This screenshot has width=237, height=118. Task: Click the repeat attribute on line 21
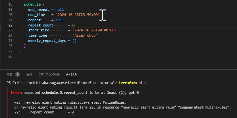[x=34, y=20]
